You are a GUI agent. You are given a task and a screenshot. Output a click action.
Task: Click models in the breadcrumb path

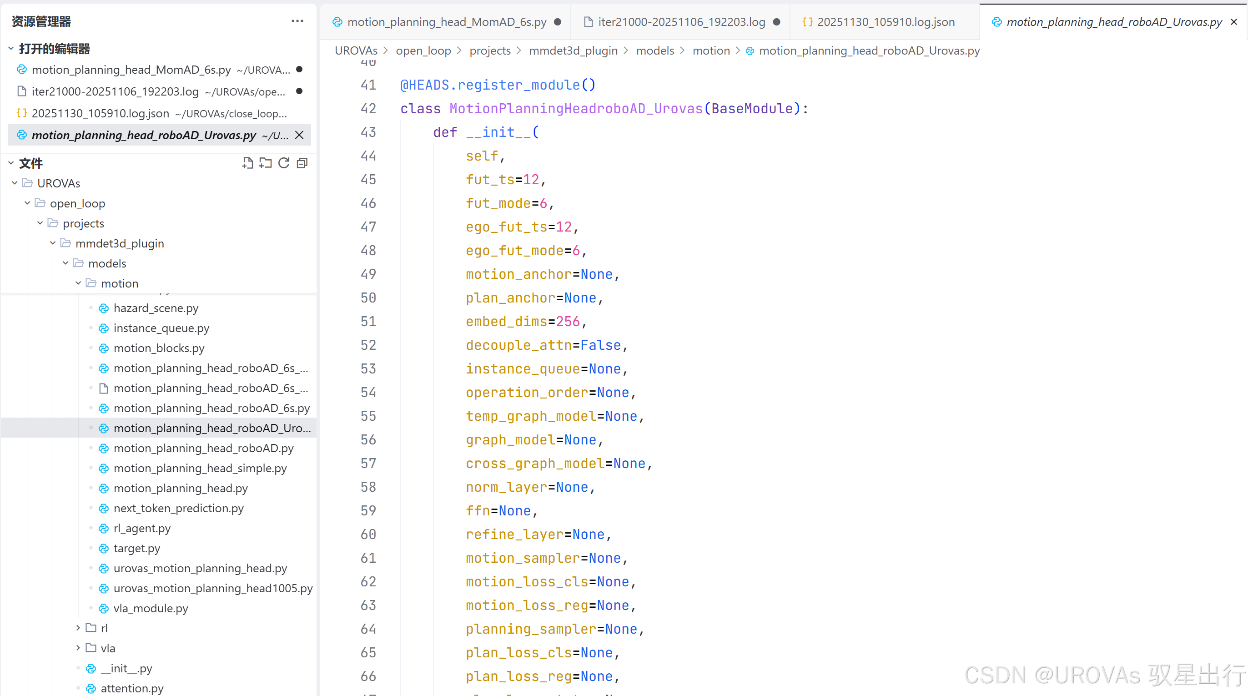point(654,50)
